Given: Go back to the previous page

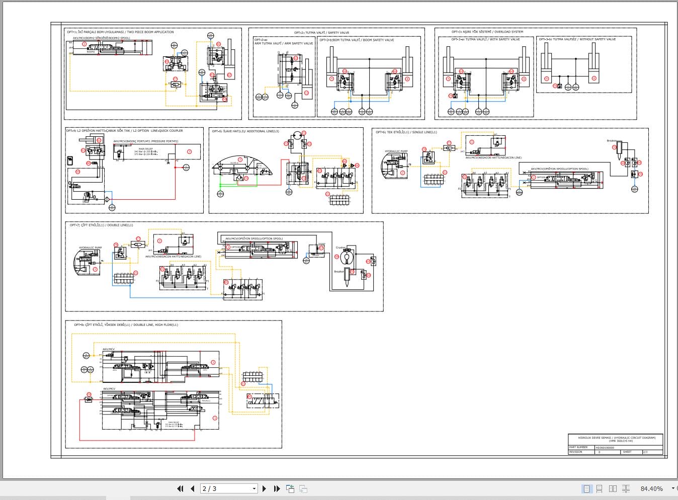Looking at the screenshot, I should click(193, 488).
